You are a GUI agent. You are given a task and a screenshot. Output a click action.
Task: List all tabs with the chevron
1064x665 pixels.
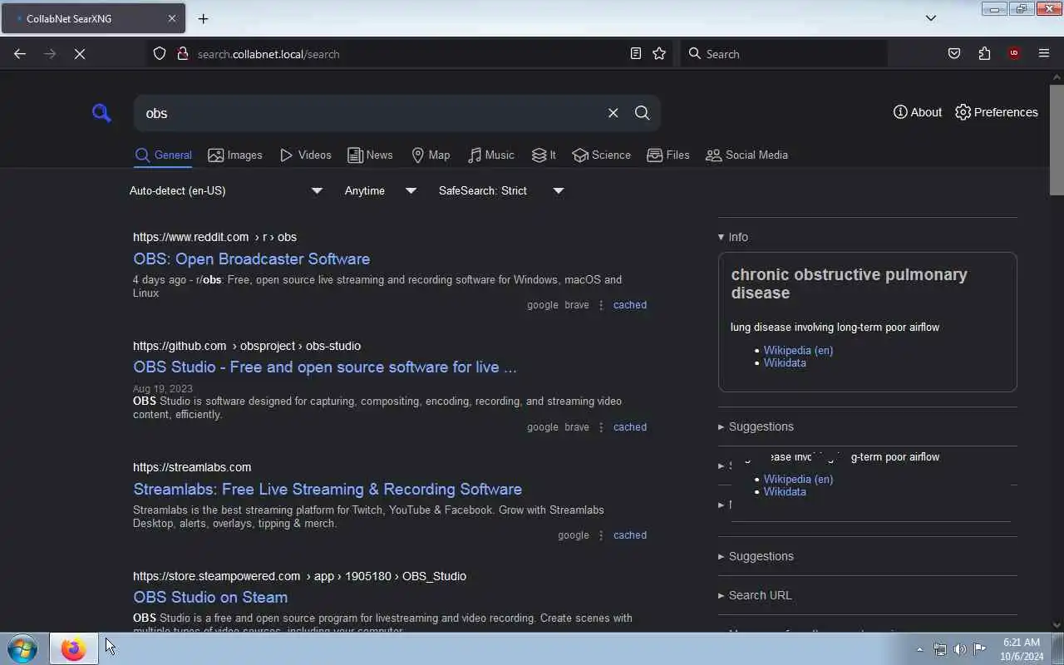pyautogui.click(x=931, y=18)
